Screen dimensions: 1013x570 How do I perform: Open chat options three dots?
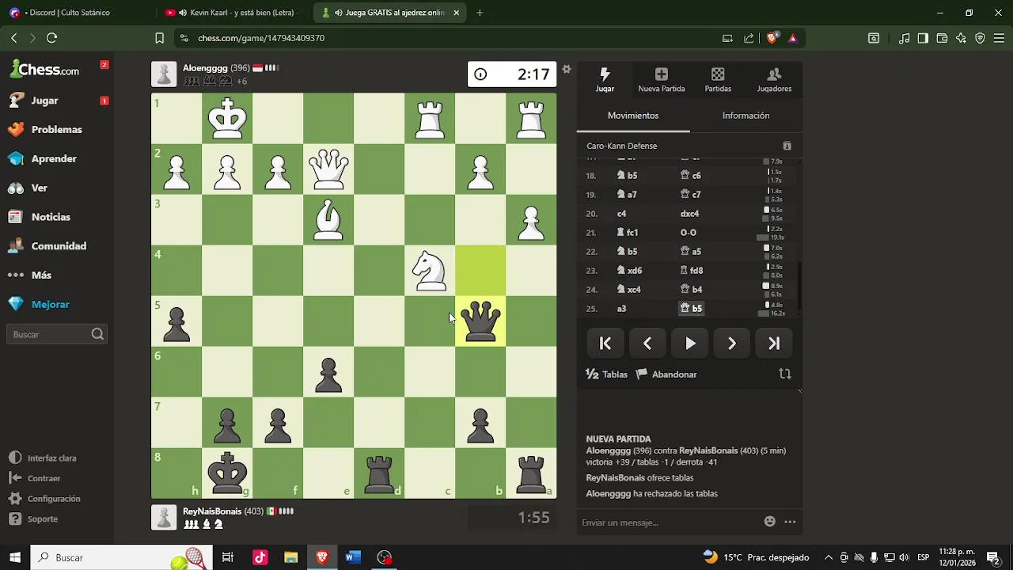(x=790, y=522)
